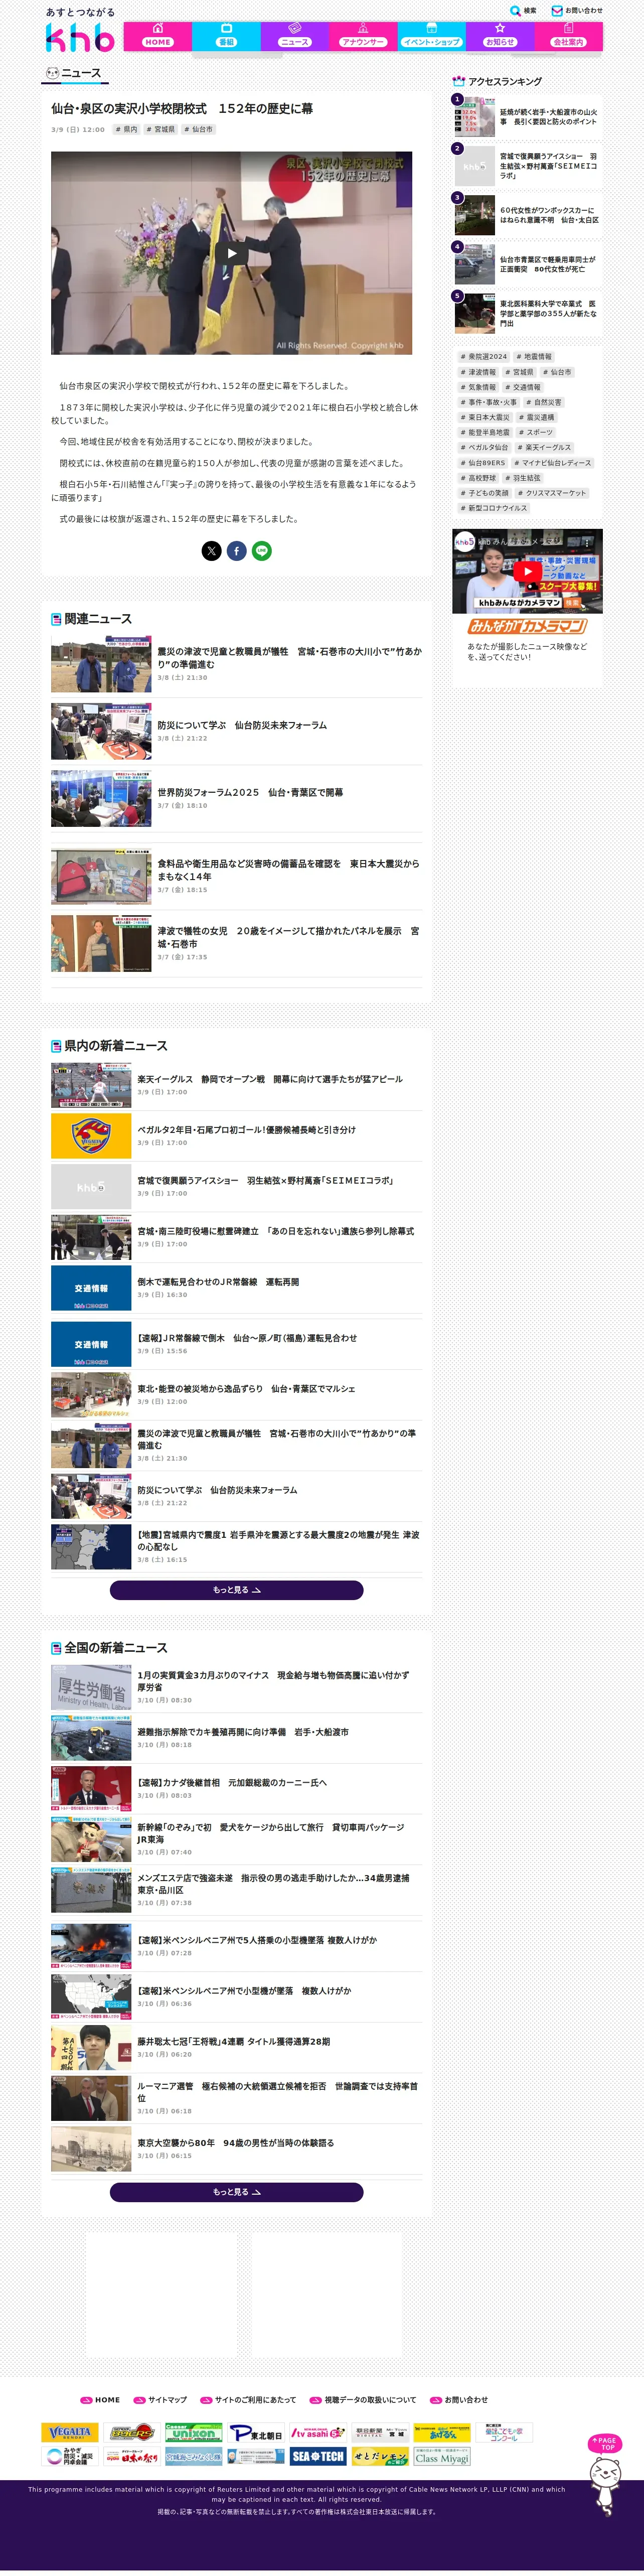644x2576 pixels.
Task: Open the イベント・ショップ navigation tab
Action: [431, 36]
